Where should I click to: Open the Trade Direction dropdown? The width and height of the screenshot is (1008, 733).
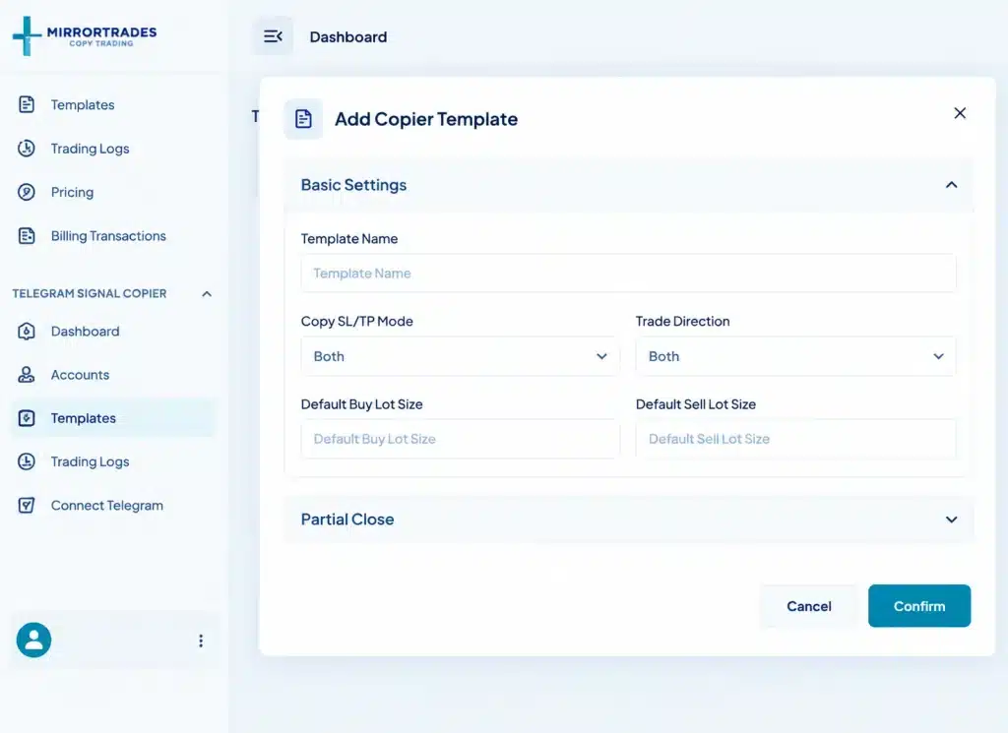click(x=795, y=356)
